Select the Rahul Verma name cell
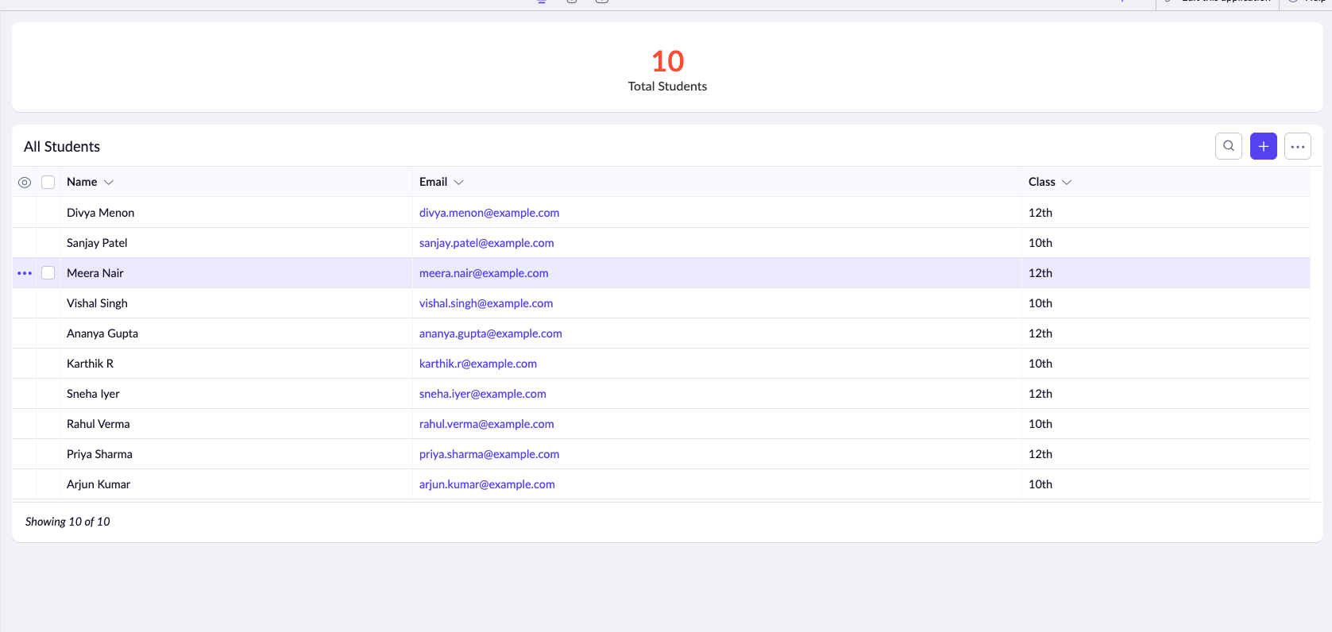Viewport: 1332px width, 632px height. (236, 424)
